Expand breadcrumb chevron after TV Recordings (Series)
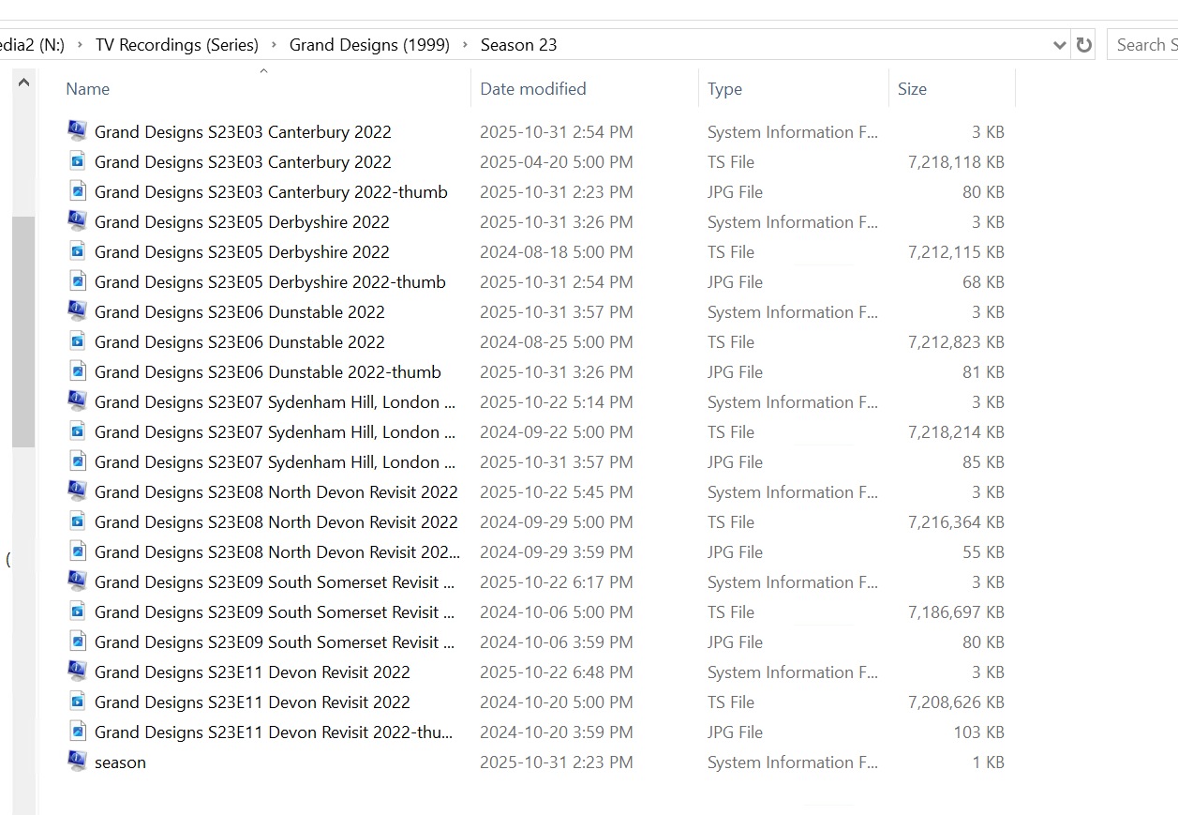The height and width of the screenshot is (815, 1178). (x=274, y=45)
